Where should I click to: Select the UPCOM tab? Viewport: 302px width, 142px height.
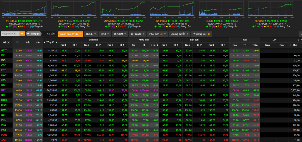pyautogui.click(x=120, y=34)
